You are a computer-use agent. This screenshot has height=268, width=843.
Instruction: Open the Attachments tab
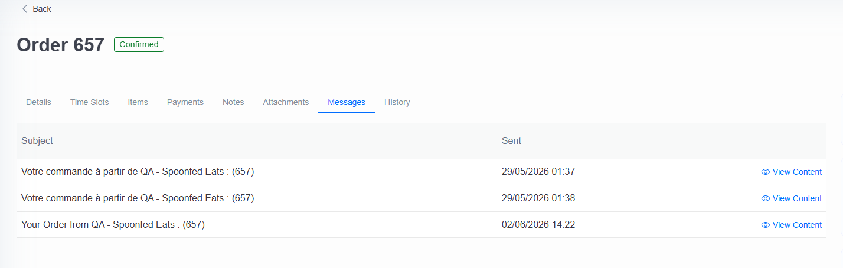[286, 102]
